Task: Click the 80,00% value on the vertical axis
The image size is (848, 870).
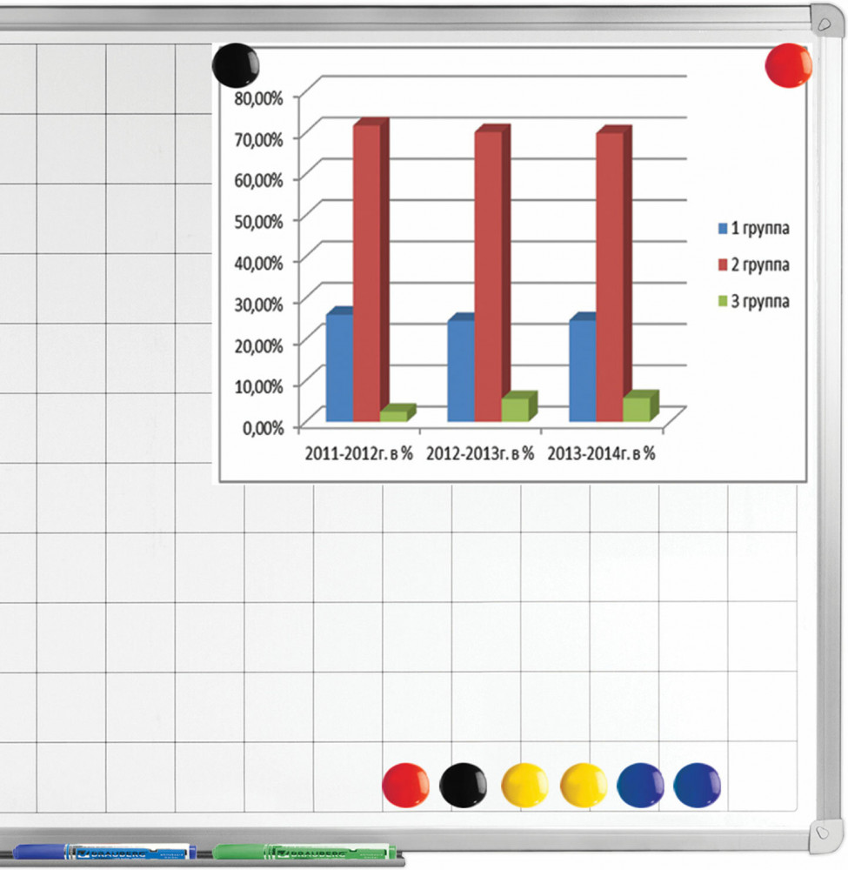Action: click(258, 98)
